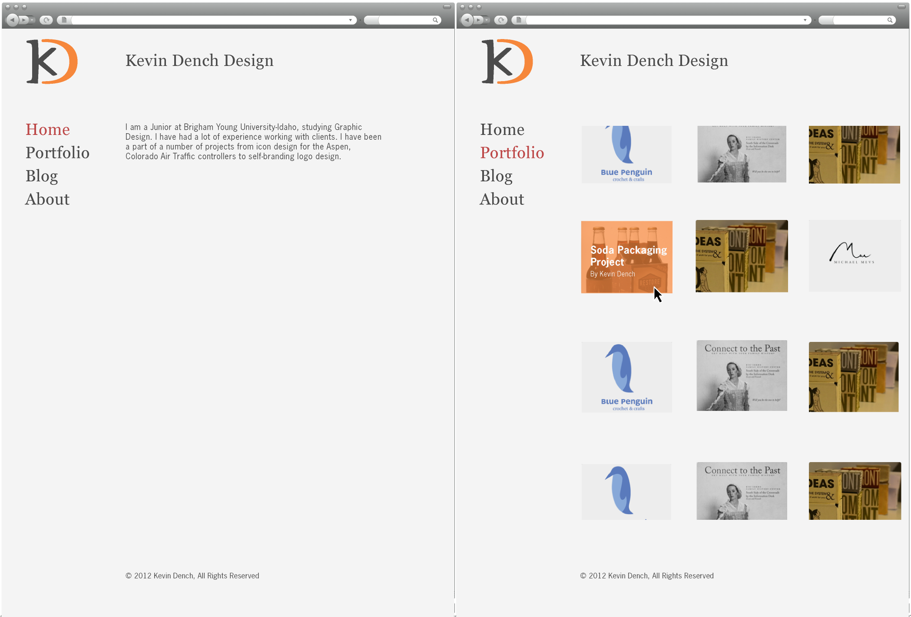Viewport: 911px width, 617px height.
Task: Click the forward arrow in right browser window
Action: pyautogui.click(x=479, y=20)
